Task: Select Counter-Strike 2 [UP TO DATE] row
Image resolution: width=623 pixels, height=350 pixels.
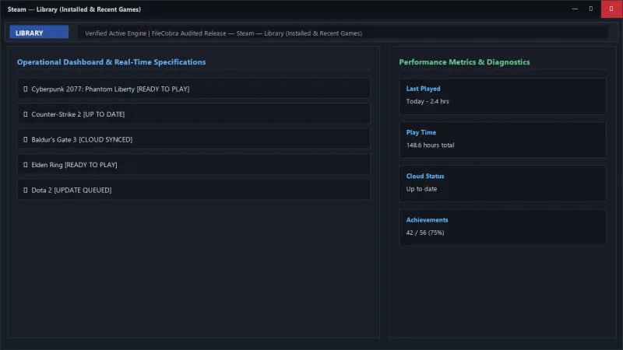Action: pos(194,114)
